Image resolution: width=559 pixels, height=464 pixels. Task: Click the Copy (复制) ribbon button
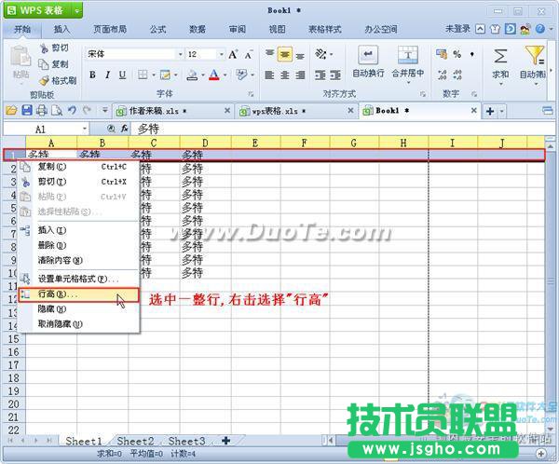coord(53,64)
